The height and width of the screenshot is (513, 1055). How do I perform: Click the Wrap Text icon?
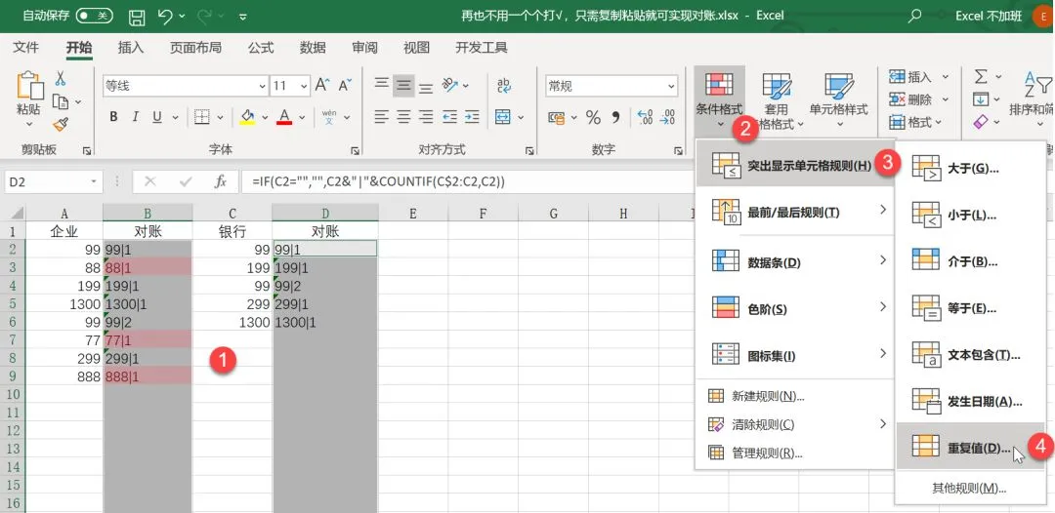tap(504, 85)
